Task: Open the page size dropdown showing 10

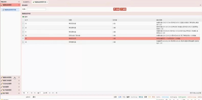Action: click(x=26, y=93)
